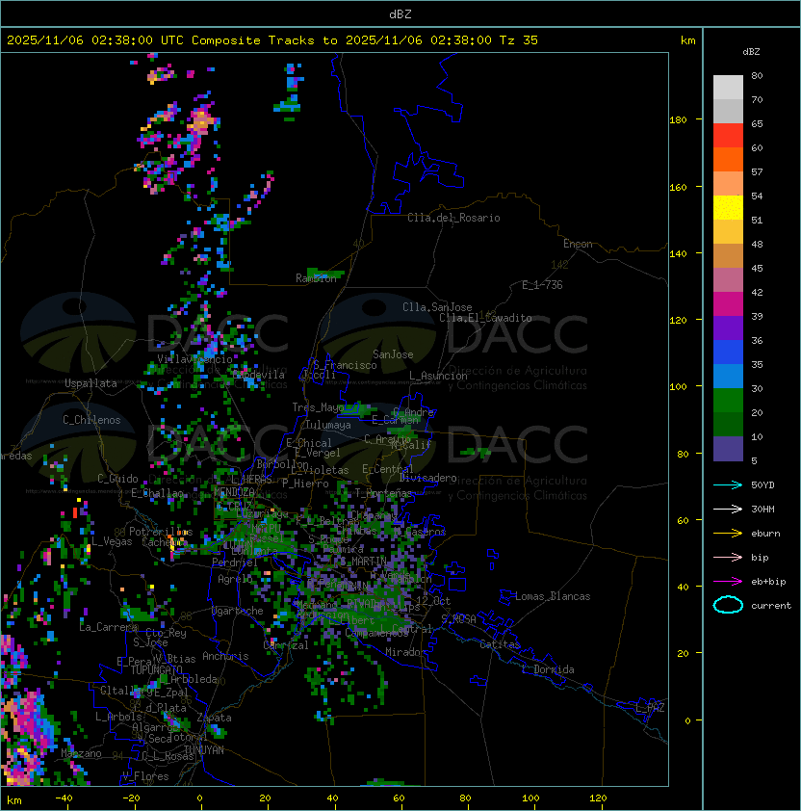Click the 'C_Chilenos' map label

click(x=91, y=420)
